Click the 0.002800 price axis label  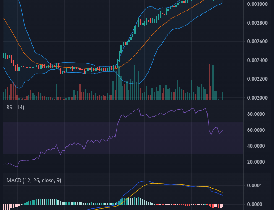(257, 23)
